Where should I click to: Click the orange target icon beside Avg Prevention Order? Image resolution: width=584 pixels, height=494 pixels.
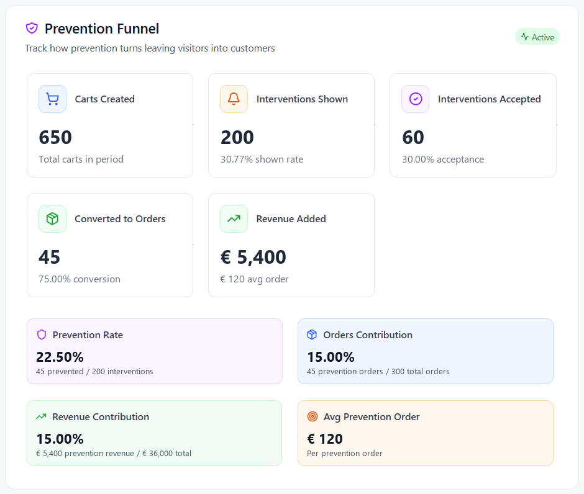[312, 416]
